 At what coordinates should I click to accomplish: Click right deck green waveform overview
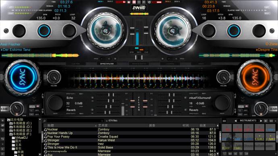237,55
